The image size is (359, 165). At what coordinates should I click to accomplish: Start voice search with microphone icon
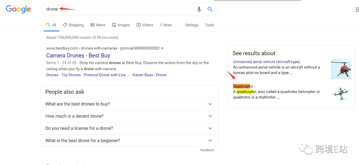[x=199, y=9]
